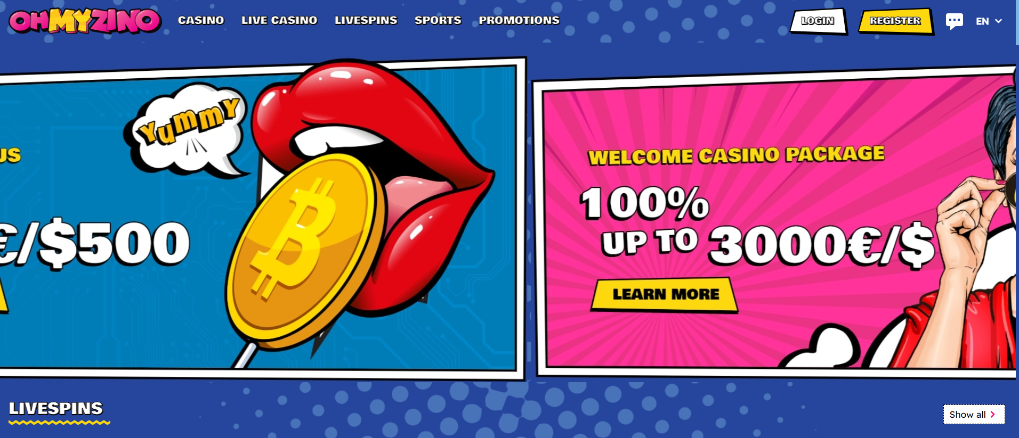
Task: Click the language selector chevron arrow
Action: pos(998,21)
